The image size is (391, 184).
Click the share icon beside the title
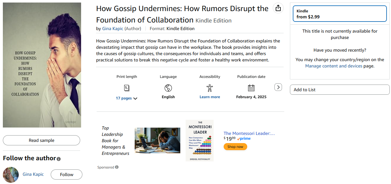pyautogui.click(x=278, y=8)
